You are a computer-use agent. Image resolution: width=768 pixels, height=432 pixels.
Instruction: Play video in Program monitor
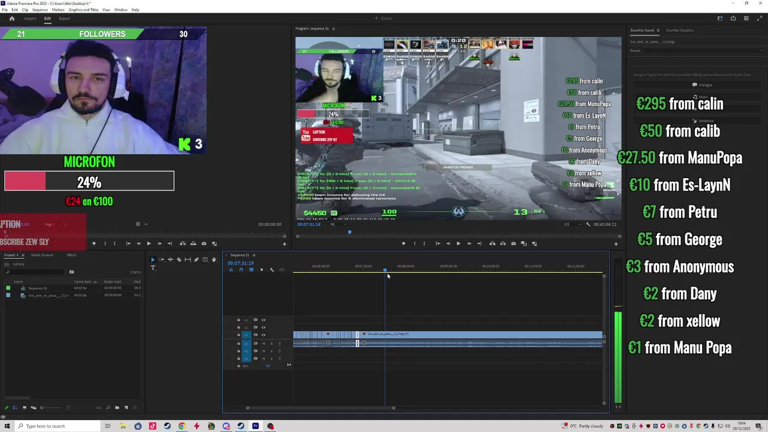(x=458, y=244)
